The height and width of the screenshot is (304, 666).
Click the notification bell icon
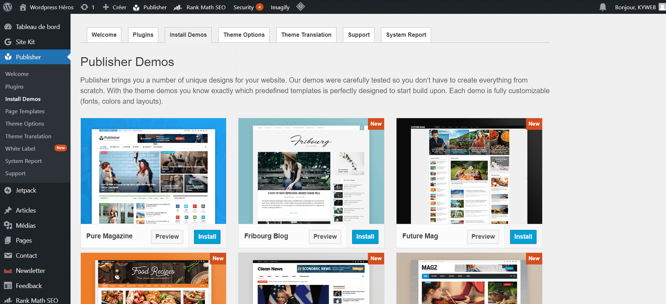coord(602,7)
